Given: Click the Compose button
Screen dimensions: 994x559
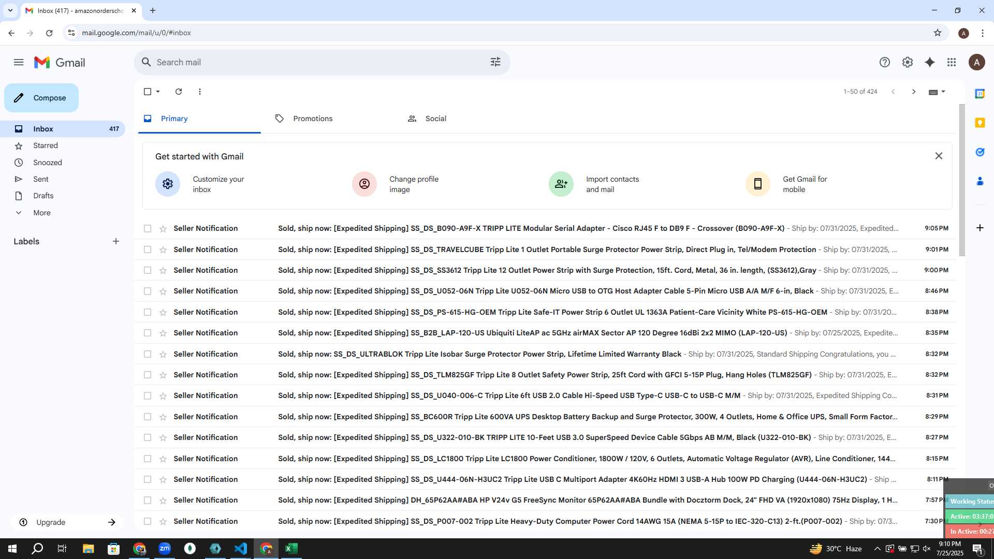Looking at the screenshot, I should (x=41, y=98).
